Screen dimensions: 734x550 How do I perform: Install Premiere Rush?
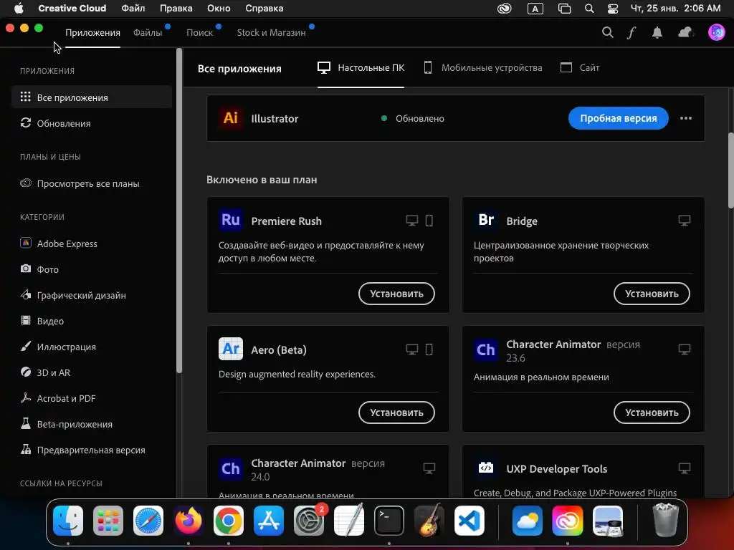click(396, 294)
